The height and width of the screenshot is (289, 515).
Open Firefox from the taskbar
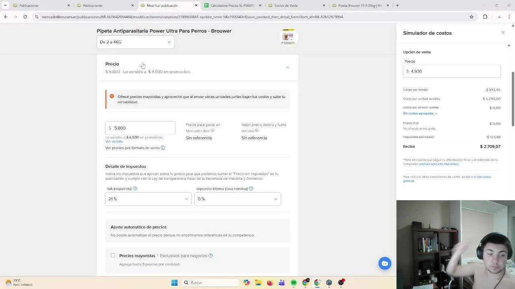(x=270, y=283)
